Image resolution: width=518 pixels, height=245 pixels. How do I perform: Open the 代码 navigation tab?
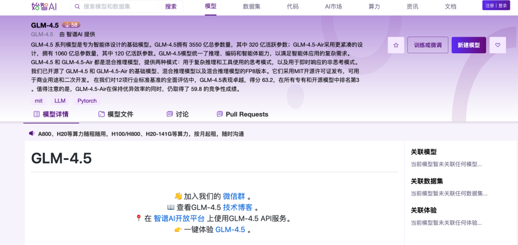[292, 6]
